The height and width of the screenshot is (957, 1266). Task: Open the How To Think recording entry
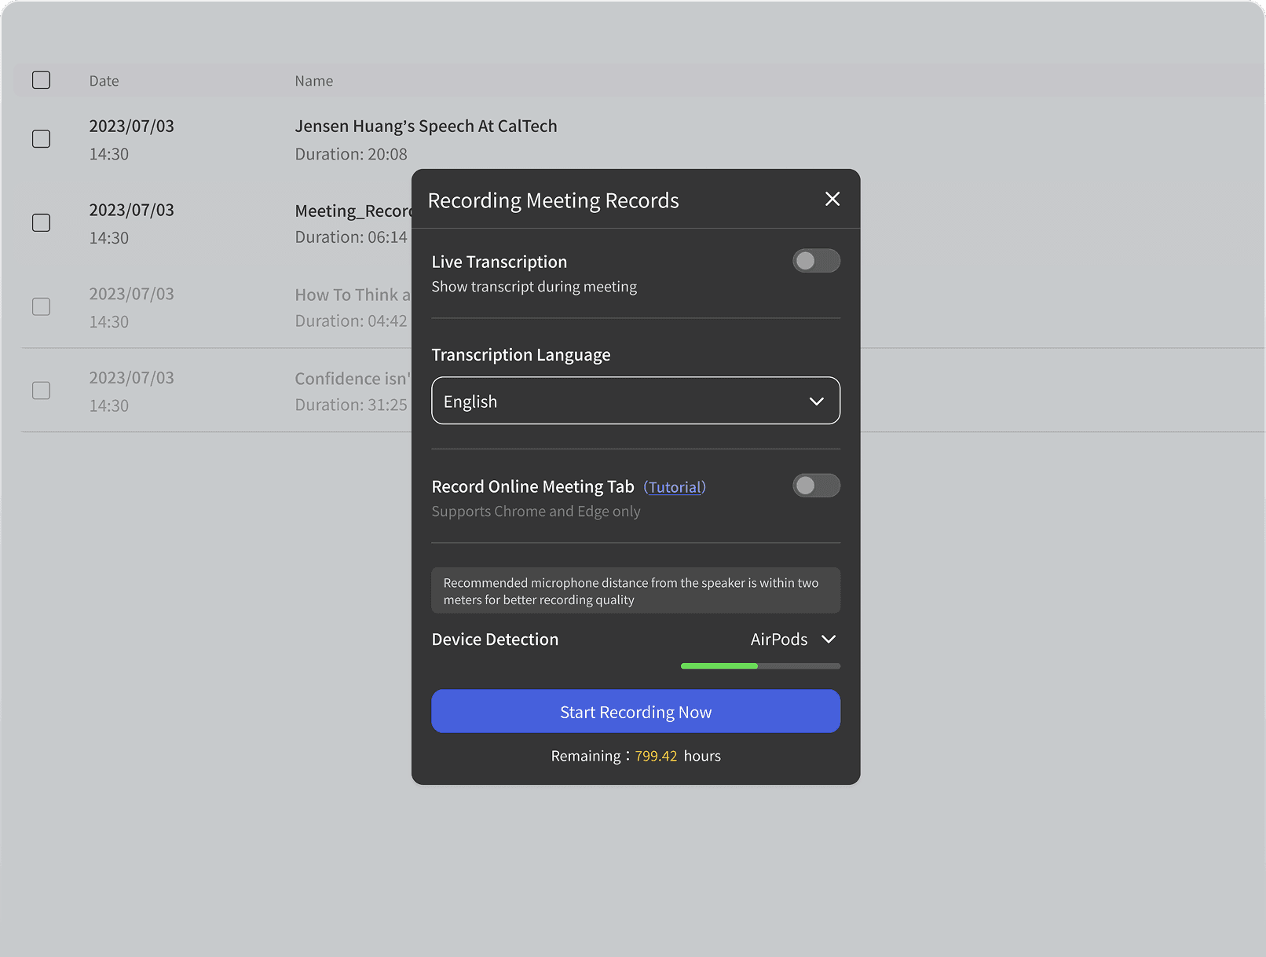(x=352, y=295)
